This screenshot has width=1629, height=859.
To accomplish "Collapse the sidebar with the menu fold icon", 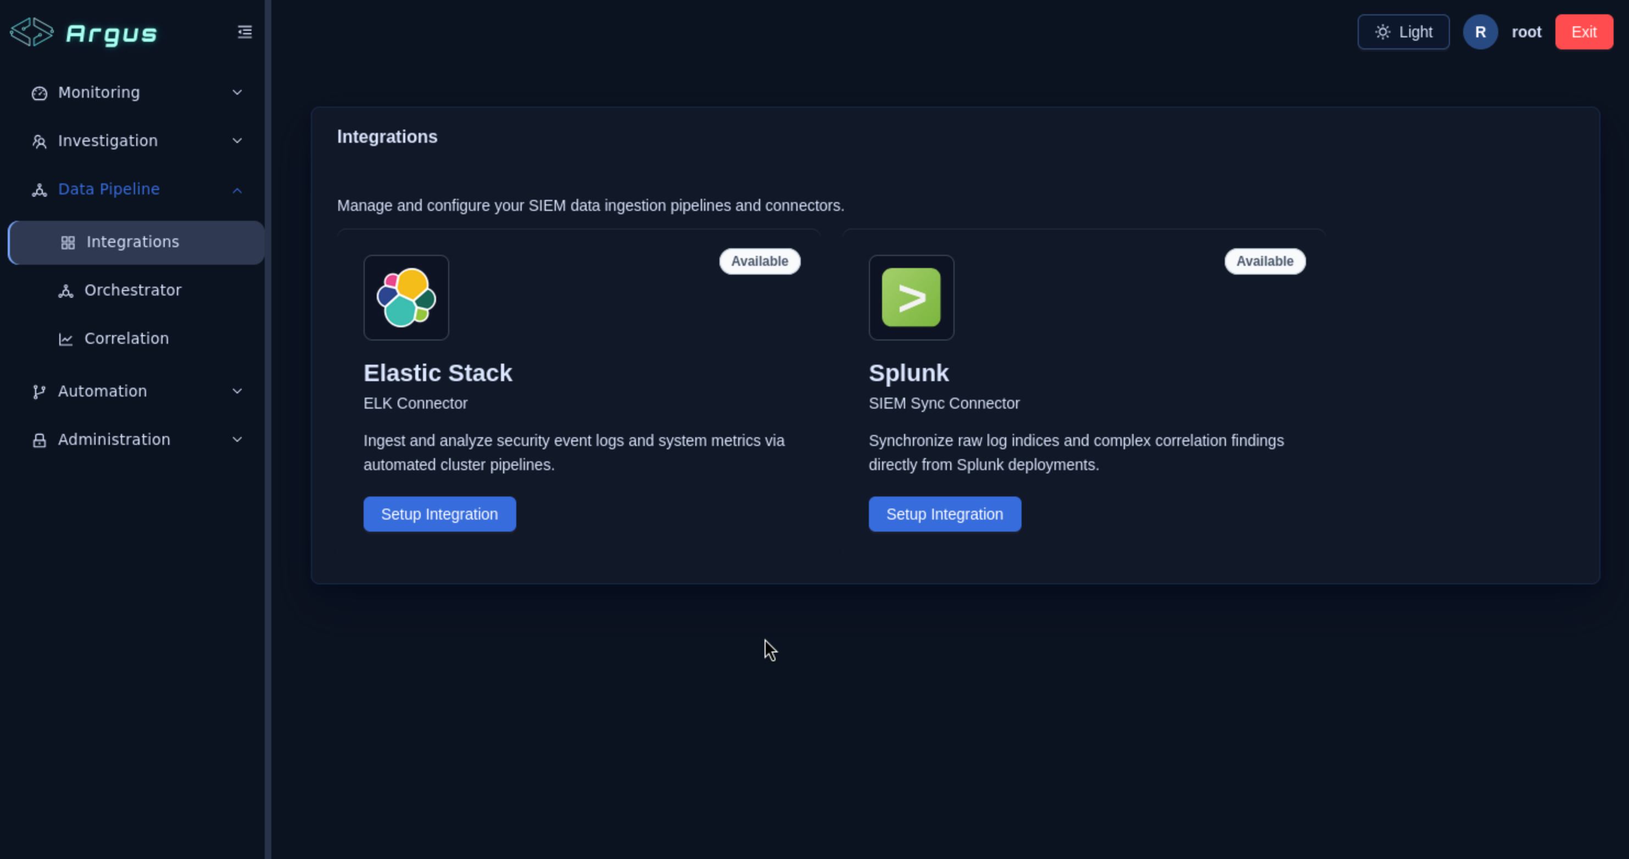I will [x=245, y=32].
